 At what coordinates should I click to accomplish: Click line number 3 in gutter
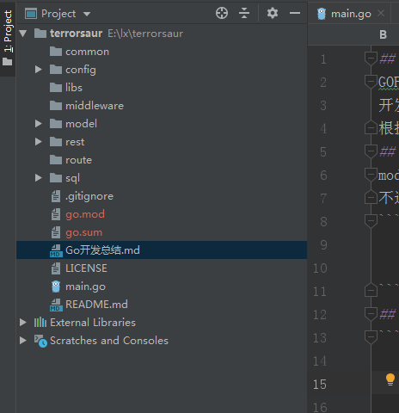click(x=323, y=106)
